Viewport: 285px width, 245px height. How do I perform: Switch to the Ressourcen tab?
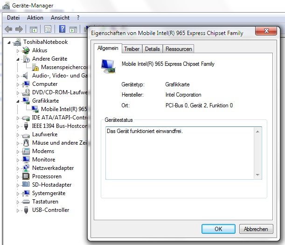179,49
